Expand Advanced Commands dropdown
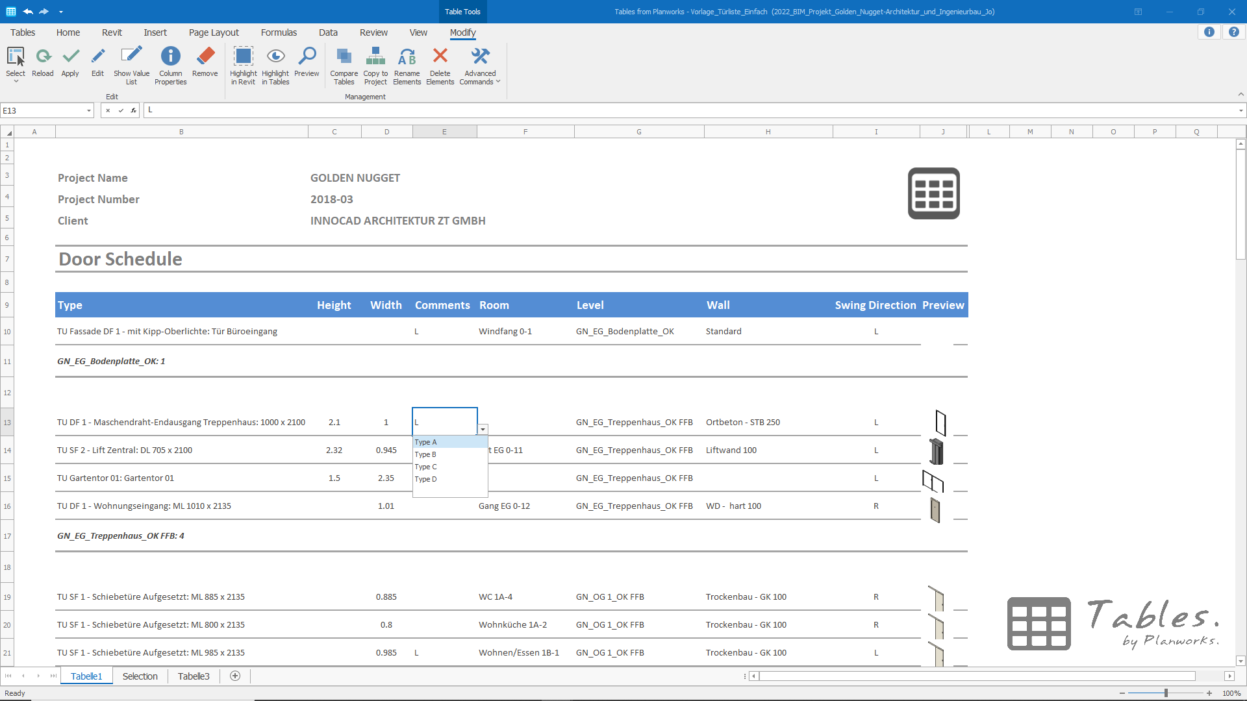The image size is (1247, 701). (480, 65)
